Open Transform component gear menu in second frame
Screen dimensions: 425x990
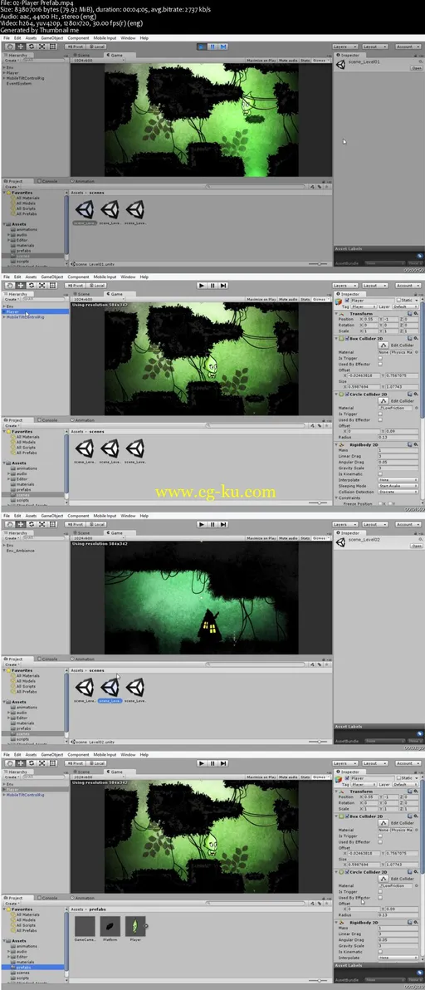(x=416, y=313)
